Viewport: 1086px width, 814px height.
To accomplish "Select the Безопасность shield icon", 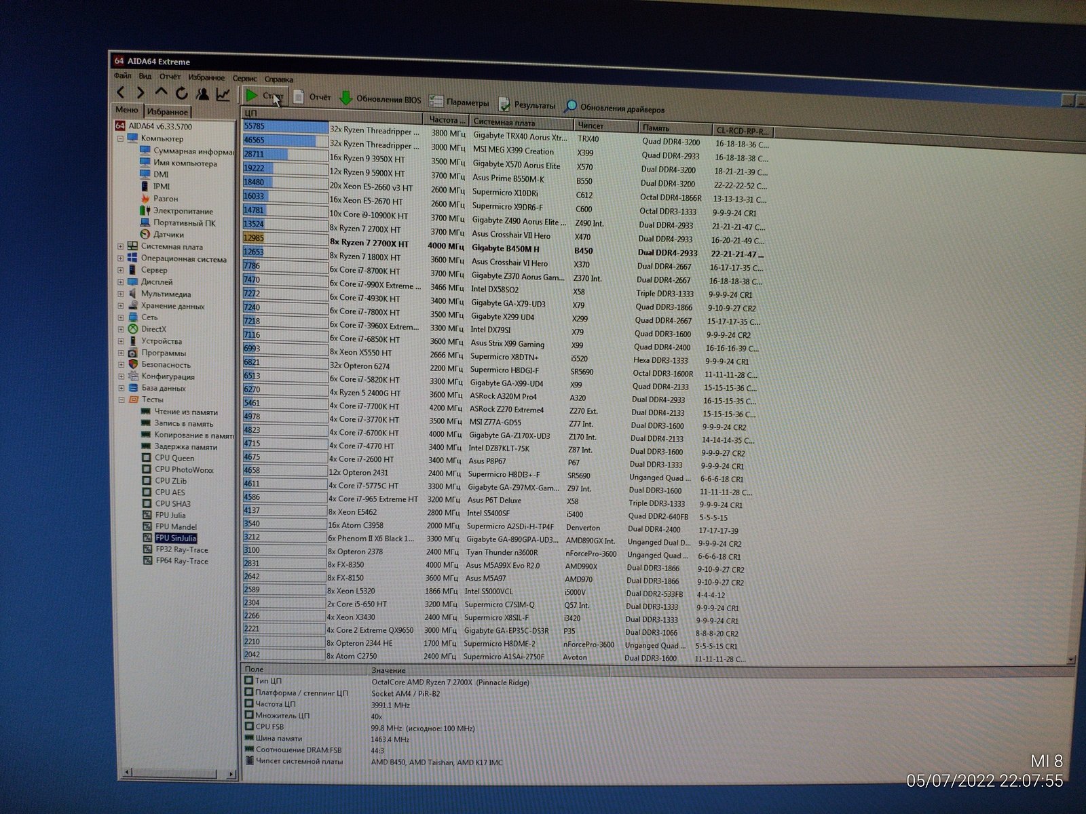I will point(133,364).
